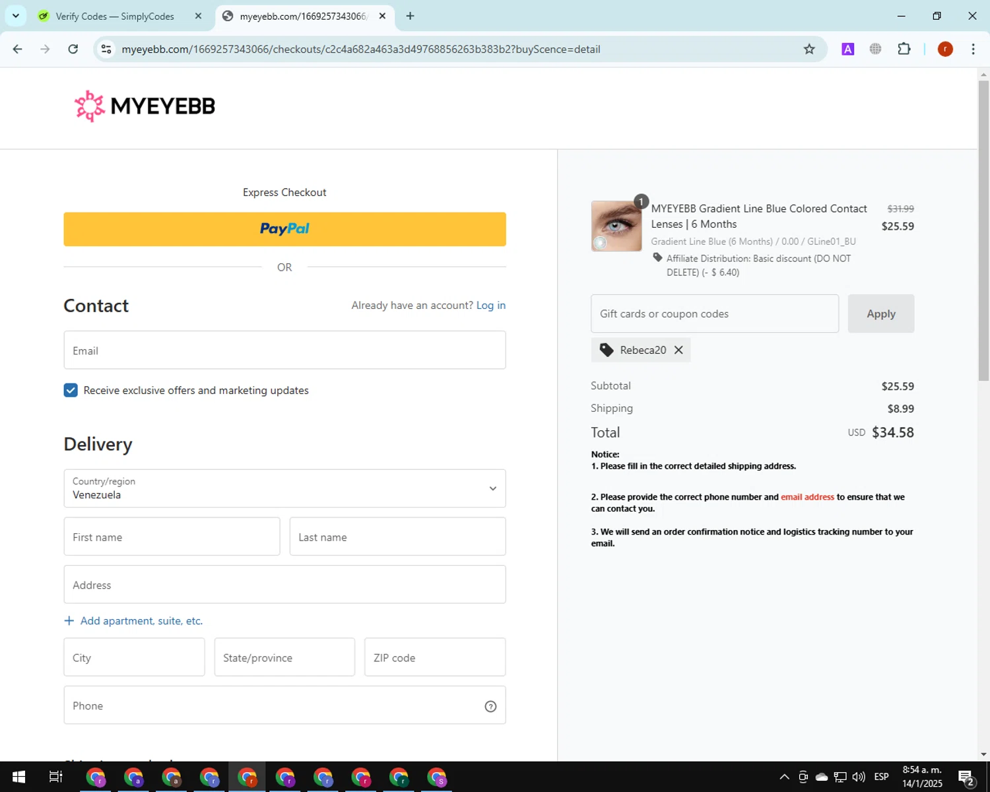Open the OneDrive cloud tray icon
Viewport: 990px width, 792px height.
point(822,777)
